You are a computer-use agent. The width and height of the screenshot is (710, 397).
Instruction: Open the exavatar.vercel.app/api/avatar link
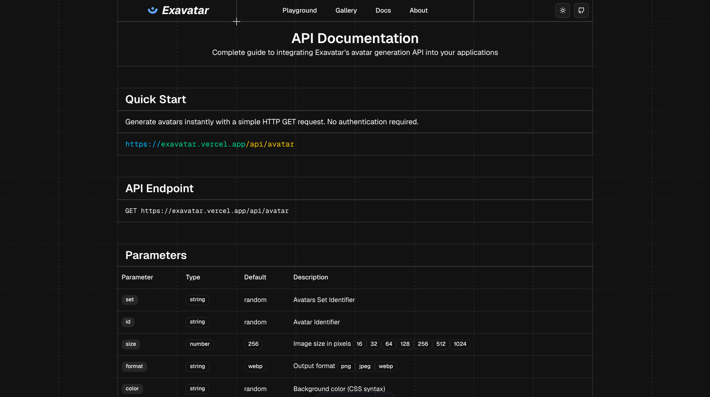[209, 144]
